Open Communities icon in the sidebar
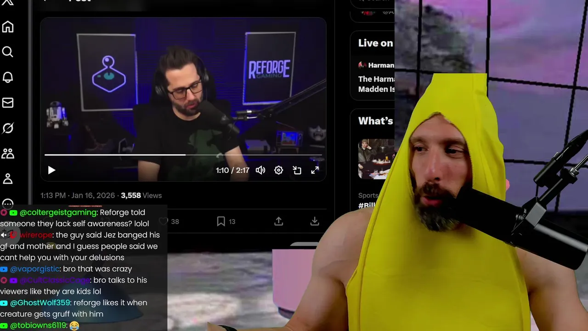The width and height of the screenshot is (588, 331). point(8,153)
